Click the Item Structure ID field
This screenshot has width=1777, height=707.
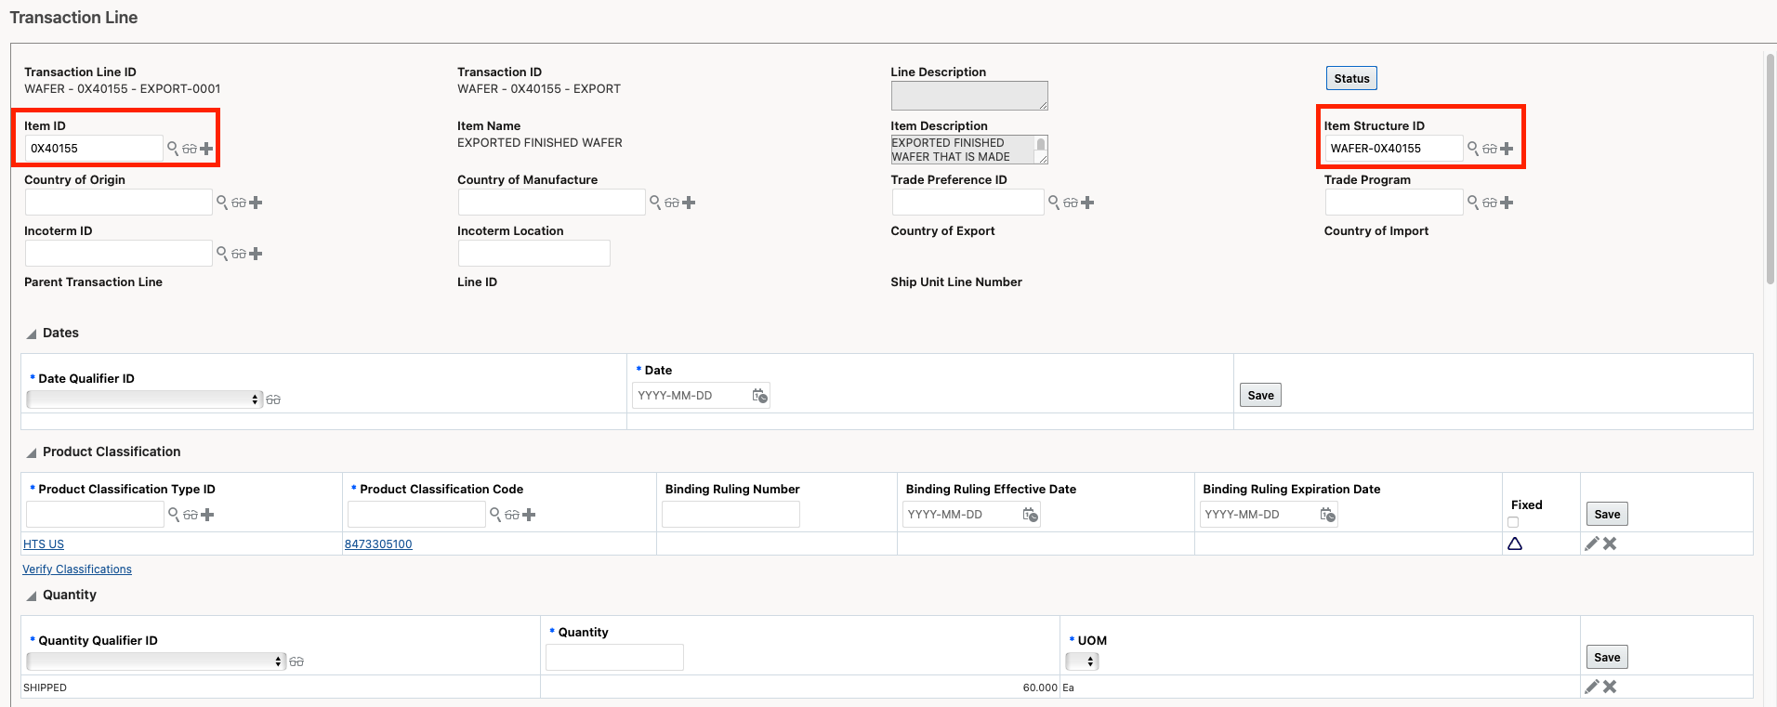click(x=1394, y=148)
